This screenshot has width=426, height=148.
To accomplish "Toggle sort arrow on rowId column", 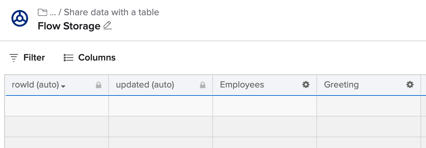I will (63, 86).
